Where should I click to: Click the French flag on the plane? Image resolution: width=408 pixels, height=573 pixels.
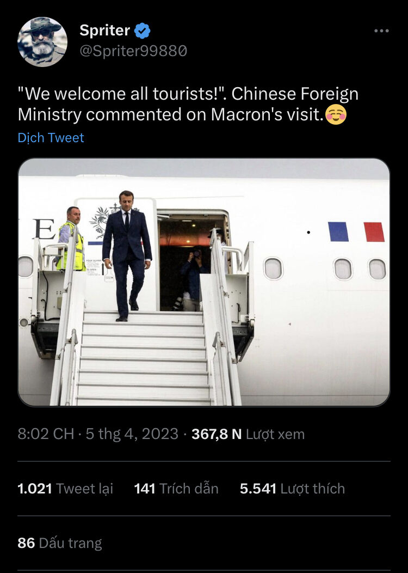tap(356, 231)
